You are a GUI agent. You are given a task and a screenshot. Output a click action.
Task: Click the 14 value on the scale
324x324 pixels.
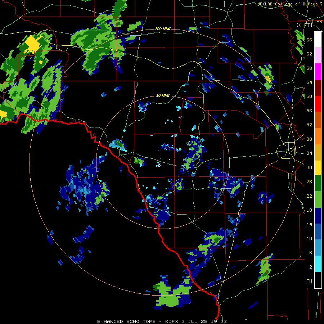[x=309, y=224]
